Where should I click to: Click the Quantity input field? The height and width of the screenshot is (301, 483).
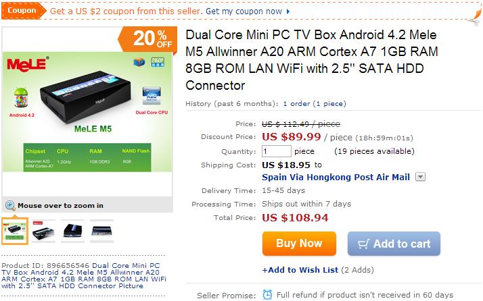tap(276, 151)
